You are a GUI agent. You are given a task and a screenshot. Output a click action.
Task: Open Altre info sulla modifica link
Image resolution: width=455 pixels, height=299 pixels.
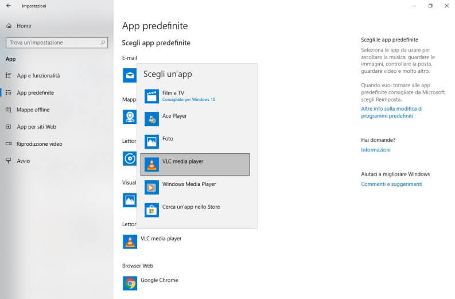click(391, 112)
